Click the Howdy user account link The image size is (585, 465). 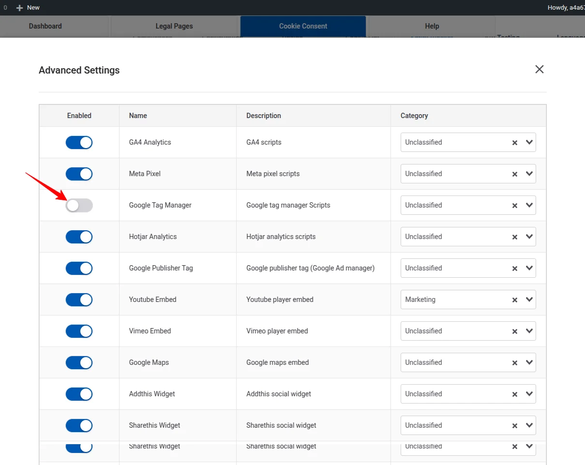coord(566,8)
